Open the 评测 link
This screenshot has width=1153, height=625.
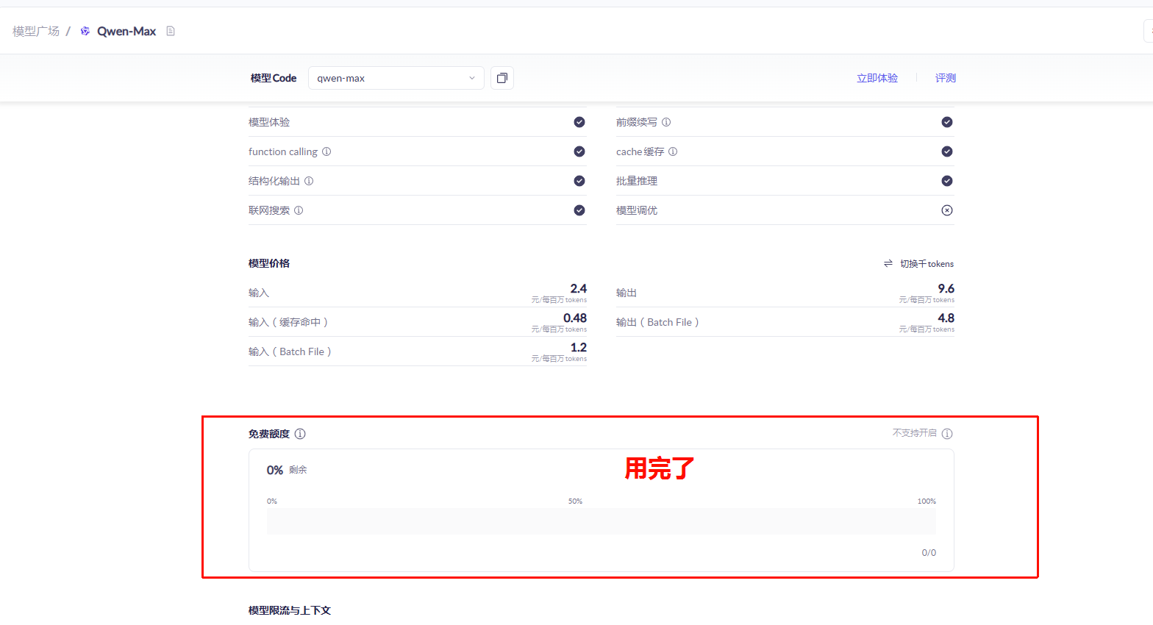946,78
